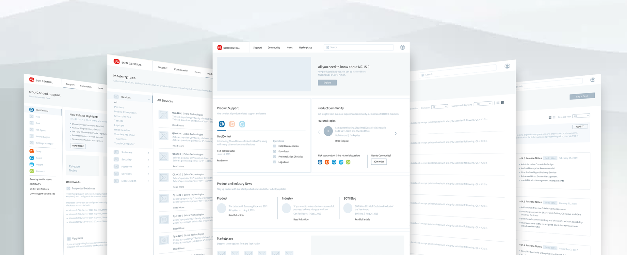Open Community tab on the MobiControl Support page
Screen dimensions: 627x255
pyautogui.click(x=86, y=86)
